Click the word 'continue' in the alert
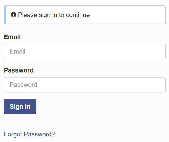The width and height of the screenshot is (169, 142). click(78, 15)
